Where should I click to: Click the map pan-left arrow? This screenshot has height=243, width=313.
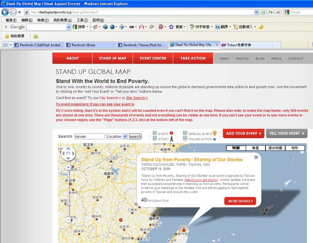64,154
